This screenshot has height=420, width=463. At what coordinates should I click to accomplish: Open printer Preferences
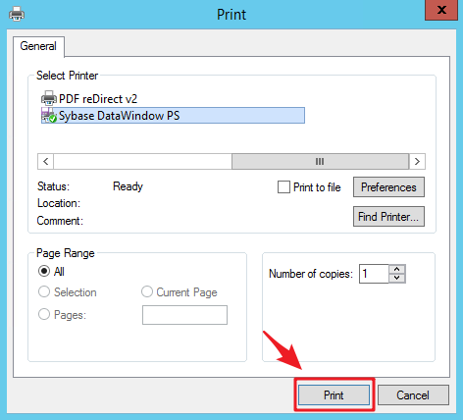click(x=388, y=187)
